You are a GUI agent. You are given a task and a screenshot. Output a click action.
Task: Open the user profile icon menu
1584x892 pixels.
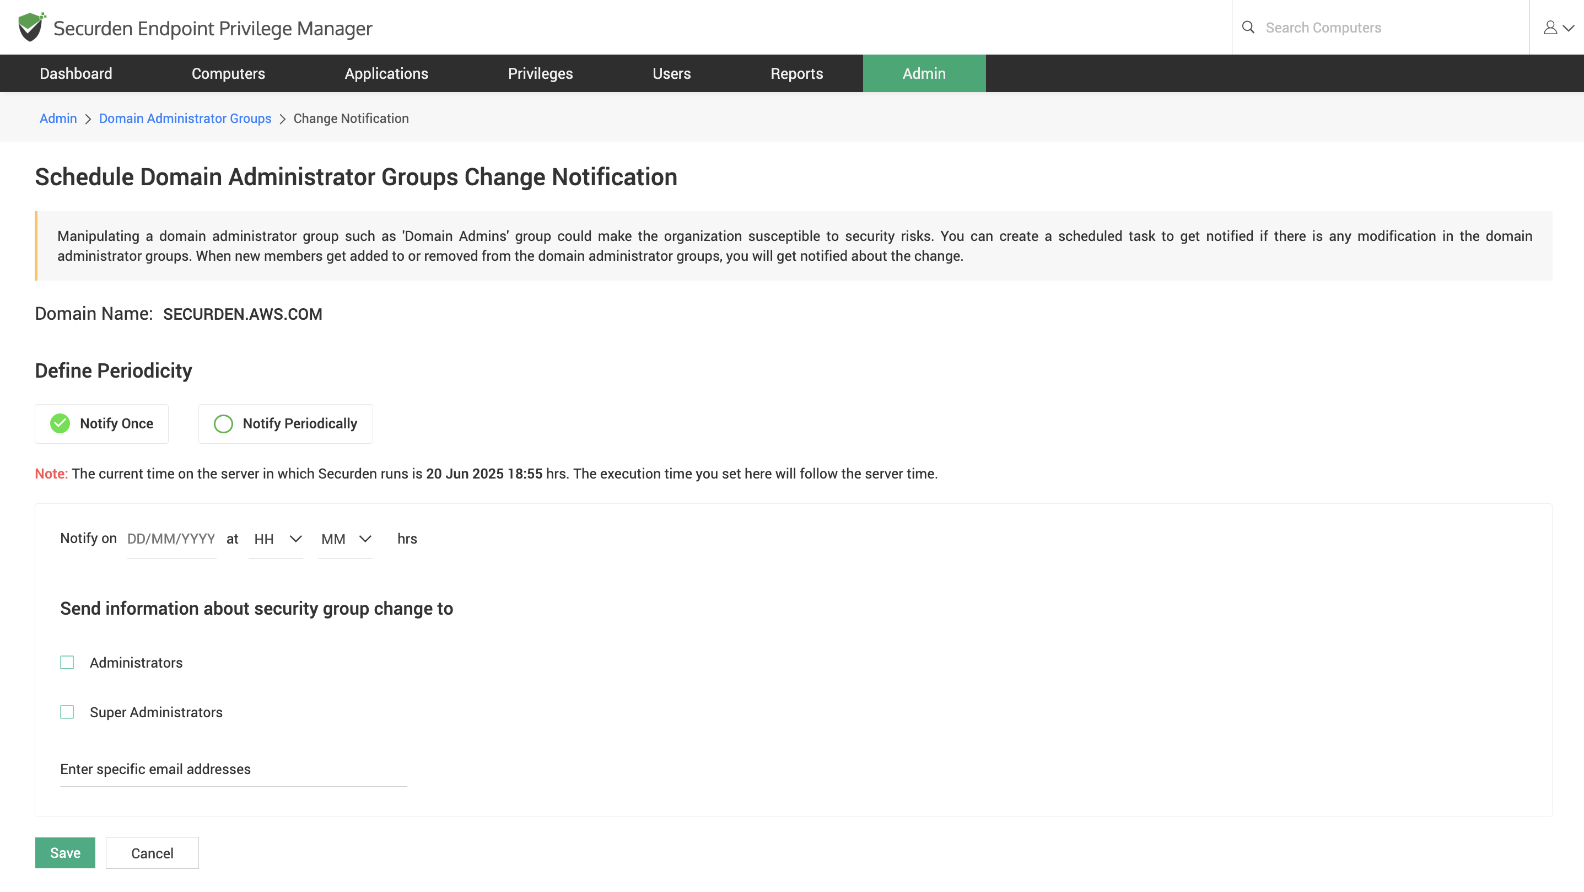pyautogui.click(x=1550, y=28)
